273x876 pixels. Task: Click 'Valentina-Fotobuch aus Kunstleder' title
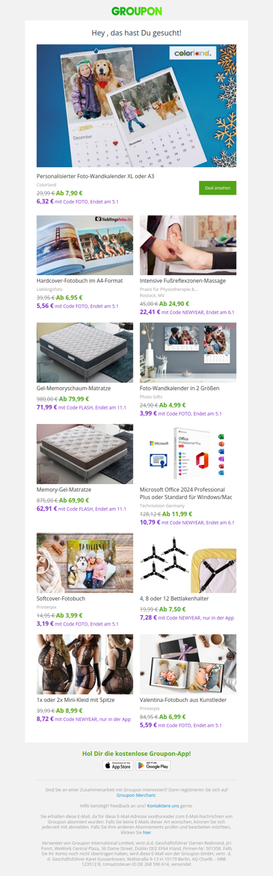point(183,700)
